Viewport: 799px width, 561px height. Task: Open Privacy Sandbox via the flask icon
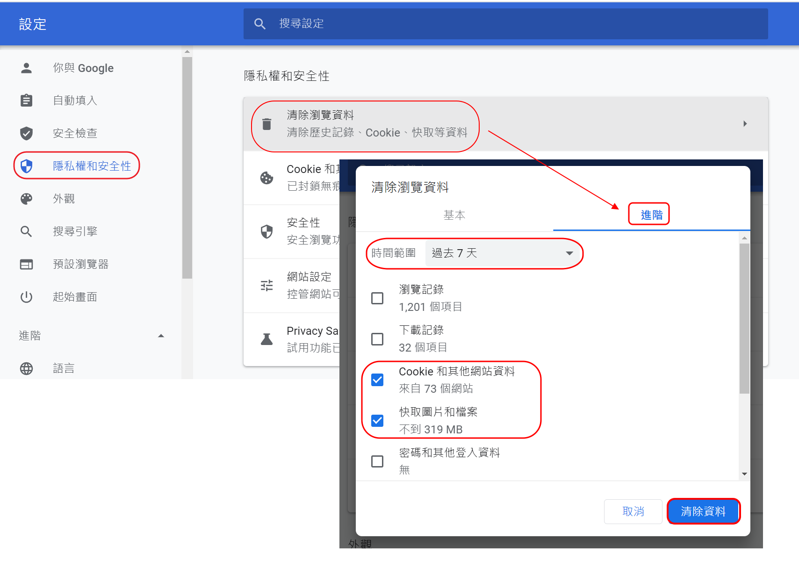(266, 339)
